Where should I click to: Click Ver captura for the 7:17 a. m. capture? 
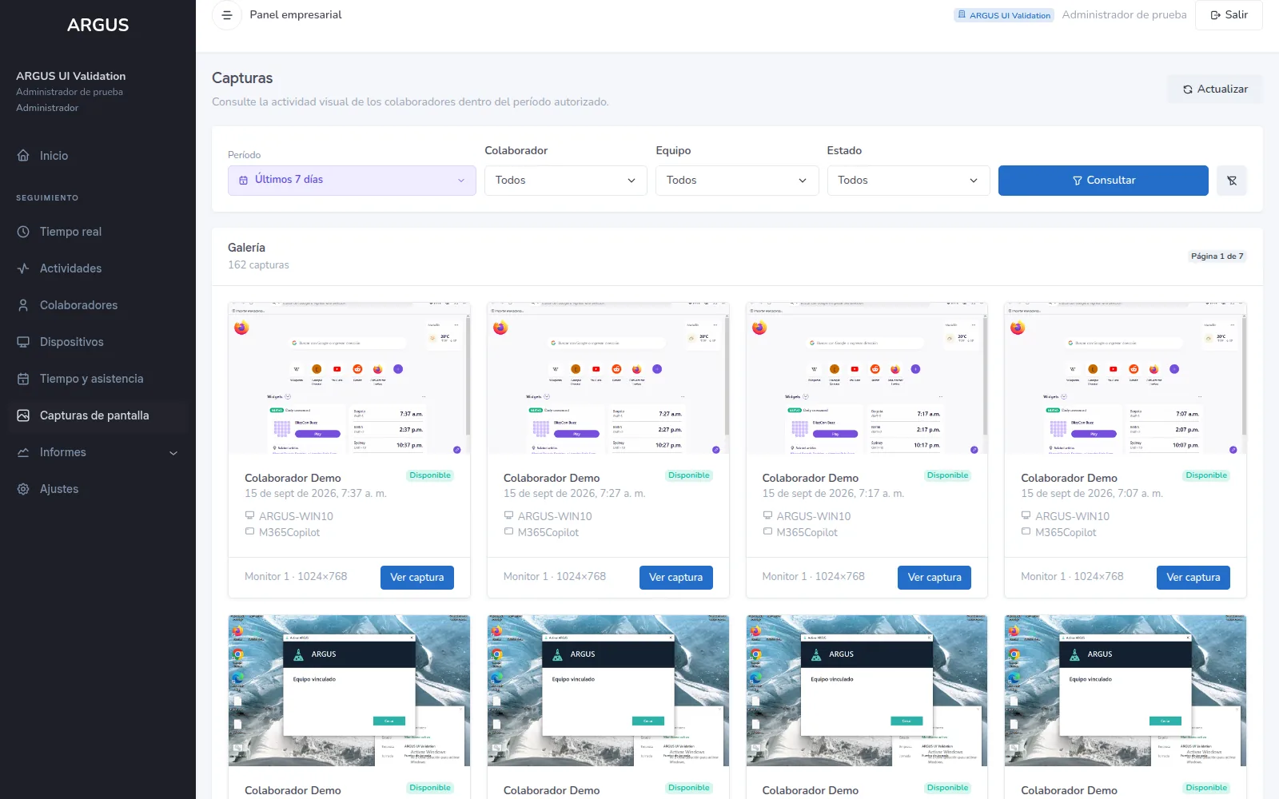(x=934, y=578)
